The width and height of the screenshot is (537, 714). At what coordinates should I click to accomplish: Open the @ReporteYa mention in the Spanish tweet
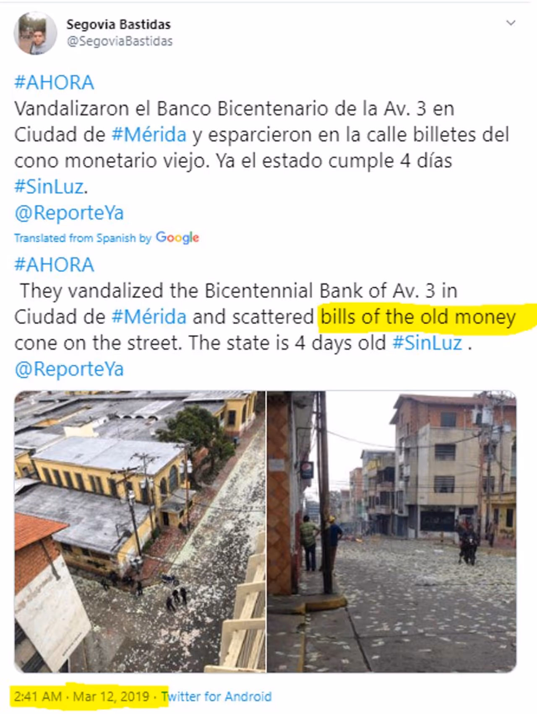(x=69, y=213)
